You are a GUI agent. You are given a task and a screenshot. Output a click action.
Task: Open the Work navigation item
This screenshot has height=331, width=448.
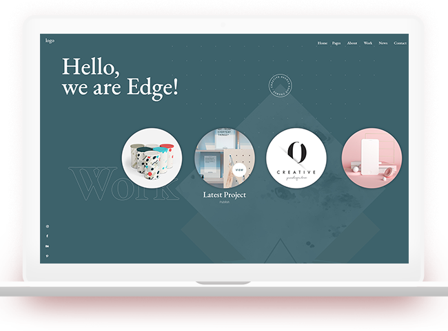click(368, 43)
